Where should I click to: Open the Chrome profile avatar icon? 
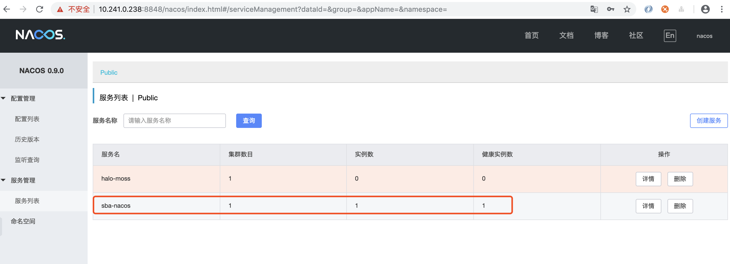(x=705, y=9)
